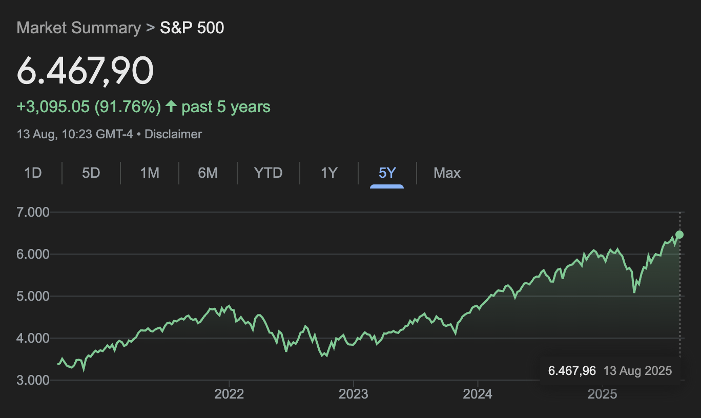
Task: Click the 7.000 gridline label
Action: click(x=32, y=212)
